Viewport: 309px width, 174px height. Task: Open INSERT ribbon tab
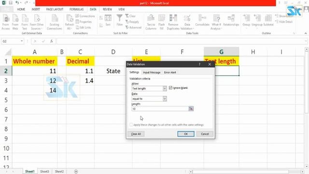pos(36,9)
